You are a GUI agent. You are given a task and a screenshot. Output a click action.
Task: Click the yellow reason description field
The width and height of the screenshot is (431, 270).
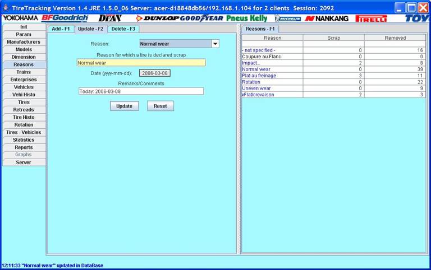pos(141,63)
